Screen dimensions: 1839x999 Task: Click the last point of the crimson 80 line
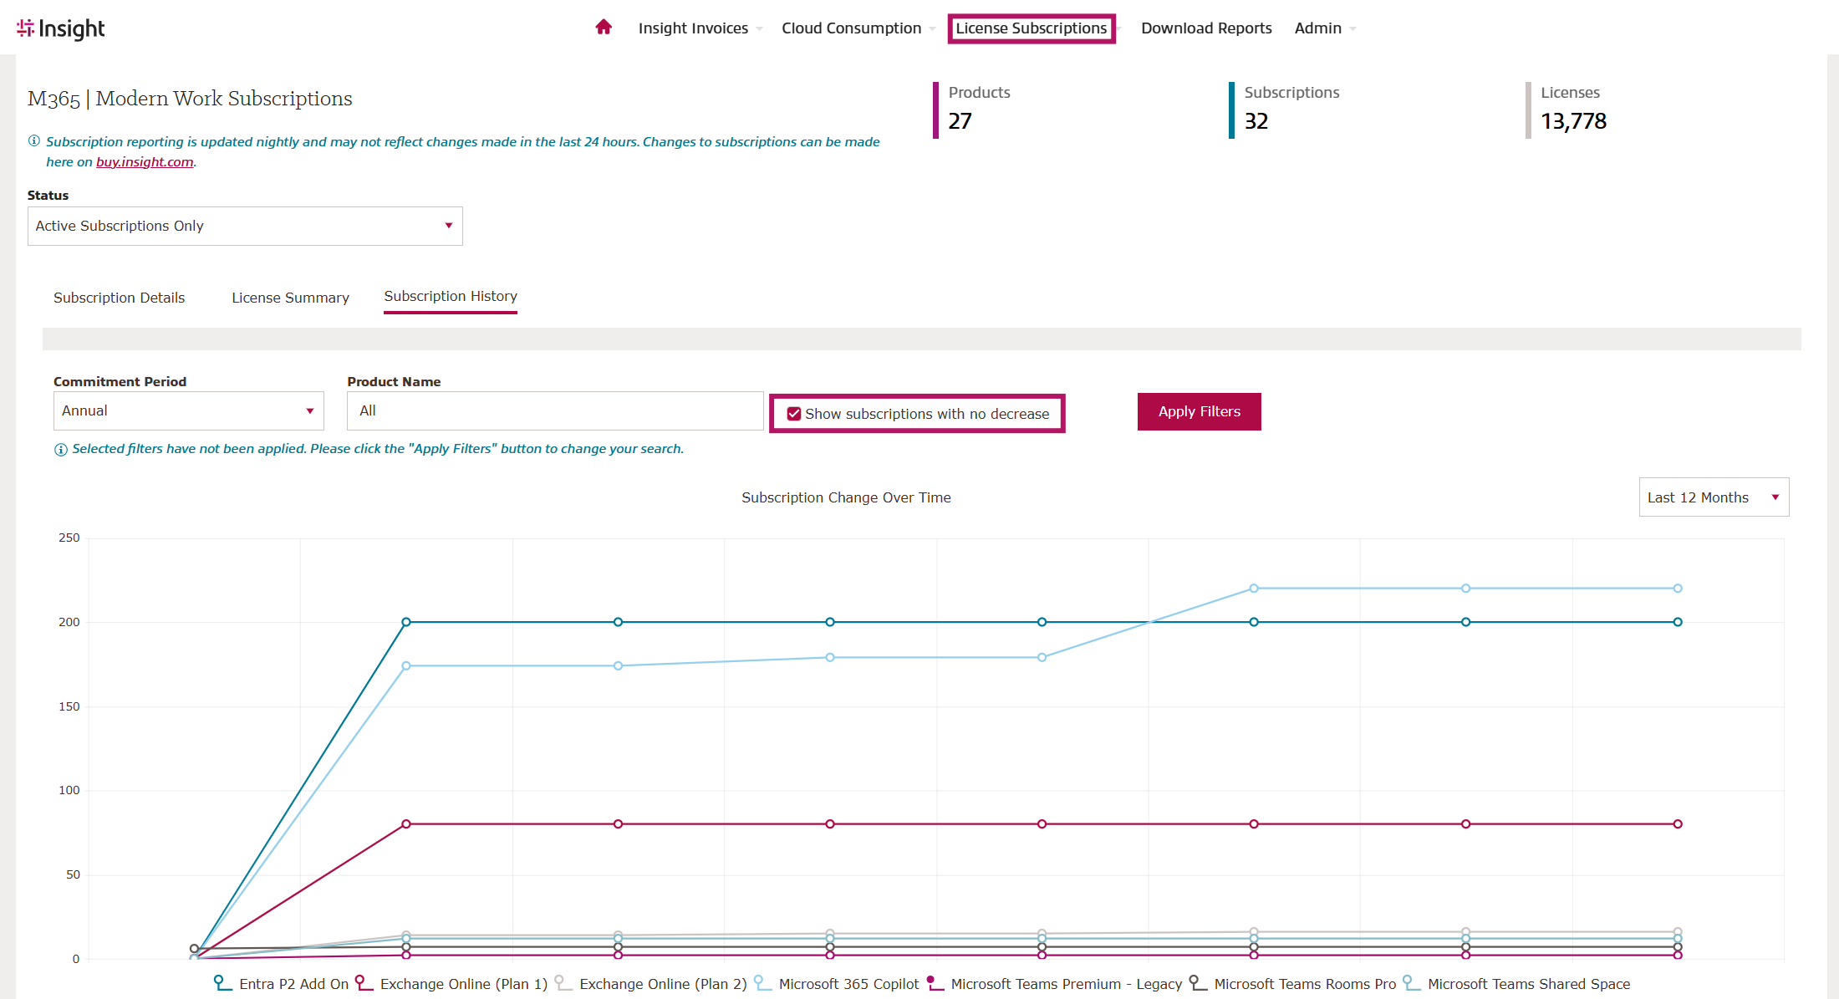[x=1677, y=824]
